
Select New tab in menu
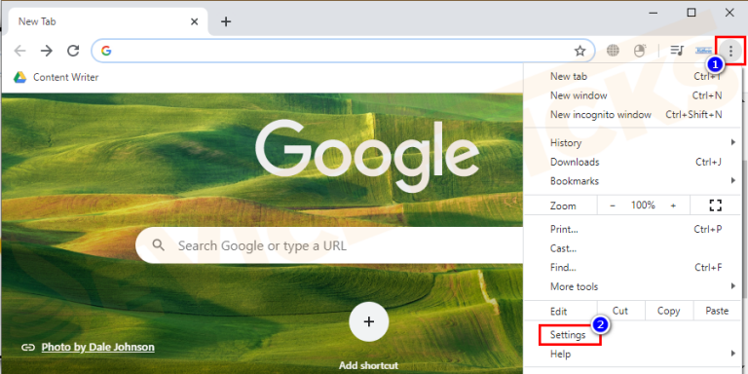tap(633, 76)
